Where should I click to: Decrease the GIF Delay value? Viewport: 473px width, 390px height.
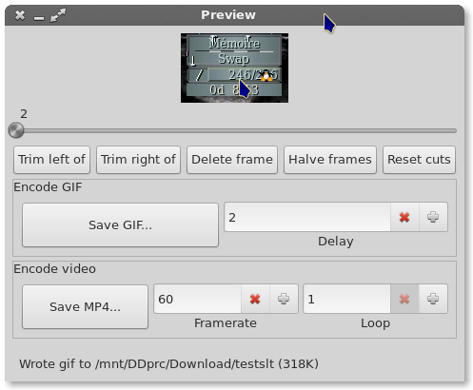pyautogui.click(x=404, y=217)
